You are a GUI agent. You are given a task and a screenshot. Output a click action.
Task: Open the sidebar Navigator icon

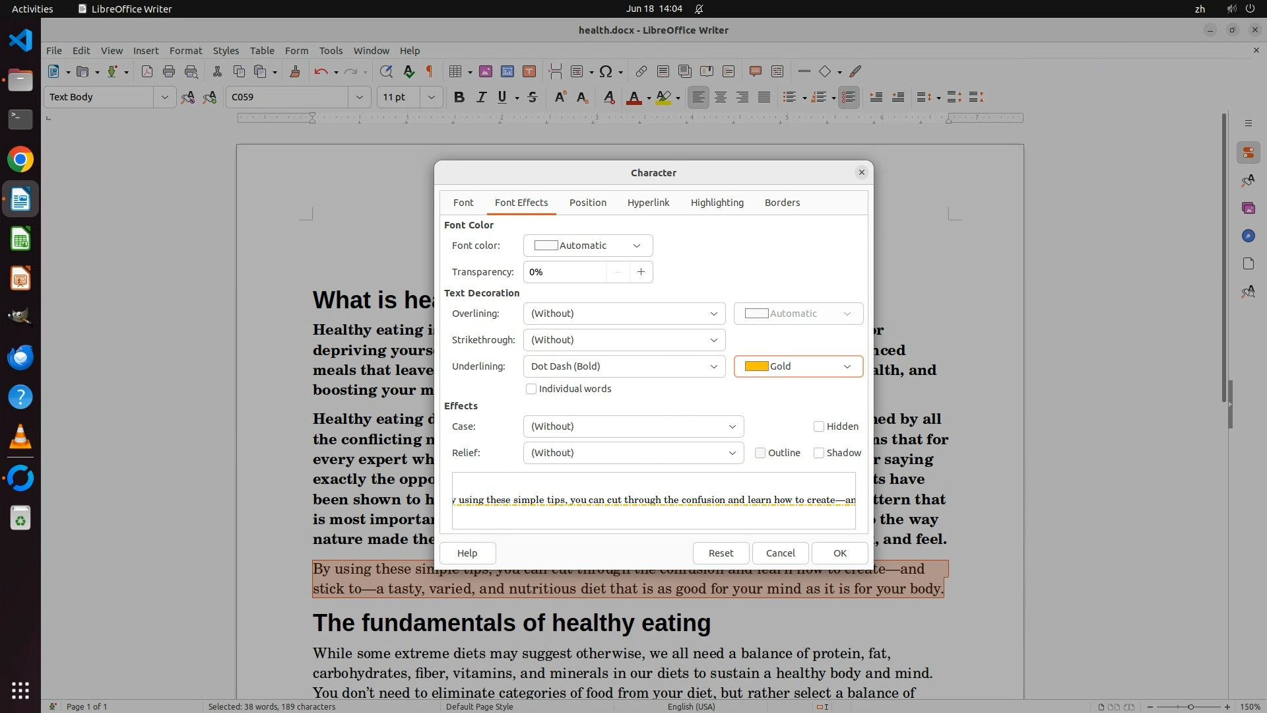click(1248, 236)
